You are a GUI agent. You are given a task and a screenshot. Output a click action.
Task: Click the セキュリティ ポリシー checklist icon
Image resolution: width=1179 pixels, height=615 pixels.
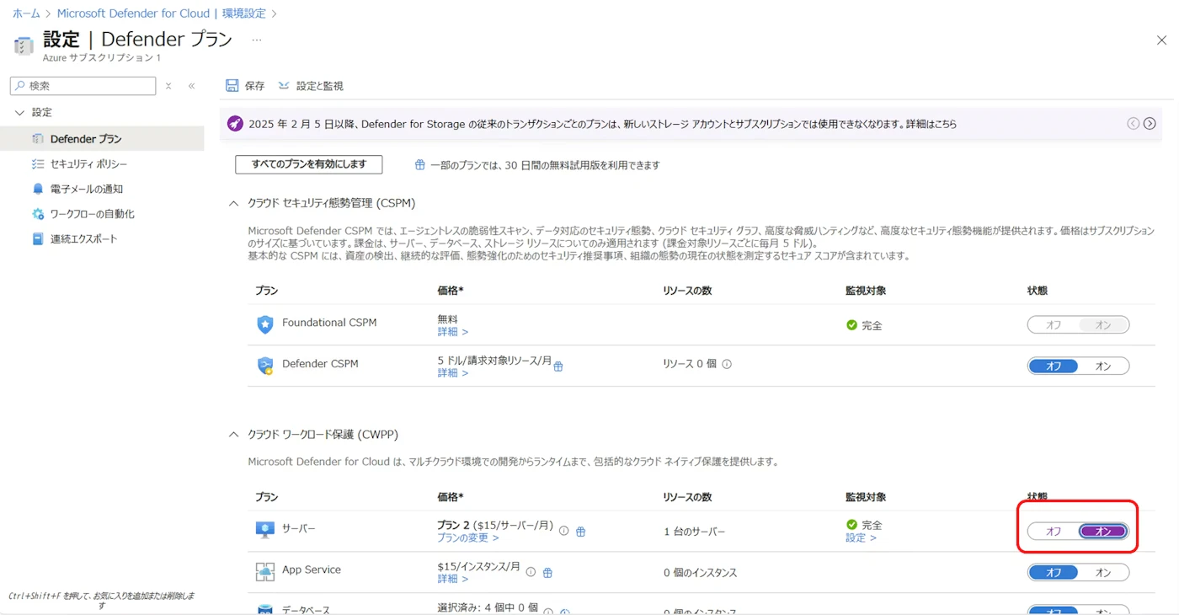37,163
